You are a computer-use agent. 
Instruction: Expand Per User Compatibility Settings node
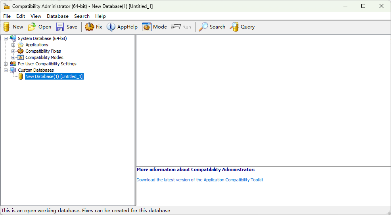pyautogui.click(x=6, y=64)
